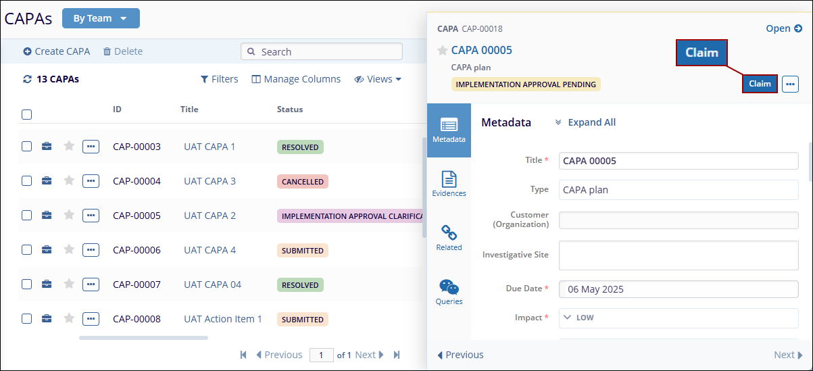Switch to the Metadata tab
Screen dimensions: 813x371
449,130
